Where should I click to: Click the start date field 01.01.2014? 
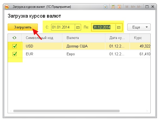63,27
